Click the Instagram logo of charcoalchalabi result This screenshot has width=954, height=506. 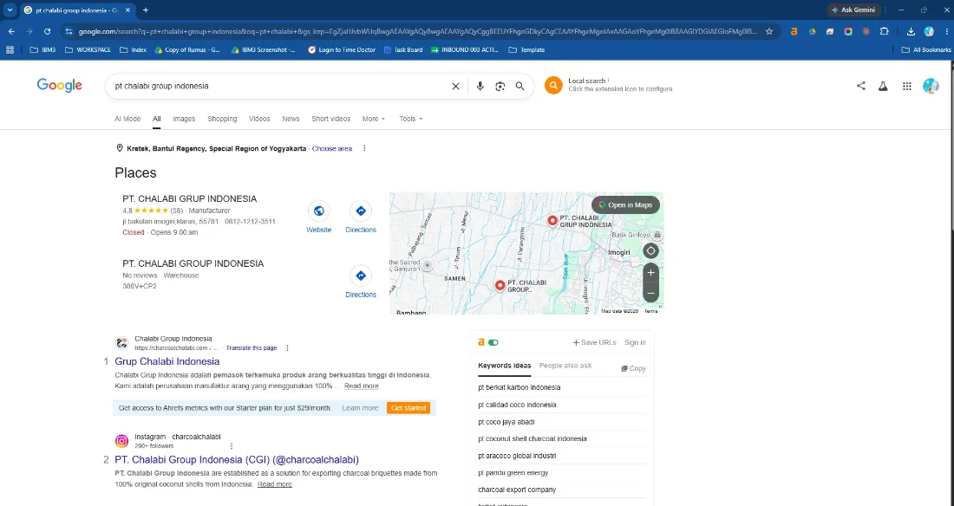coord(121,441)
